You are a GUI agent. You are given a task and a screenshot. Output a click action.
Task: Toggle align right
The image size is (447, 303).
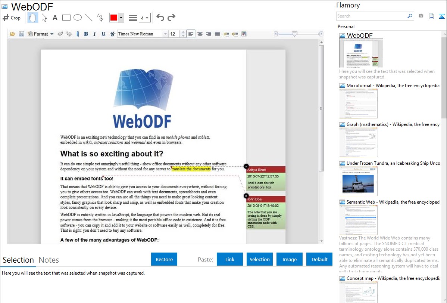coord(209,34)
